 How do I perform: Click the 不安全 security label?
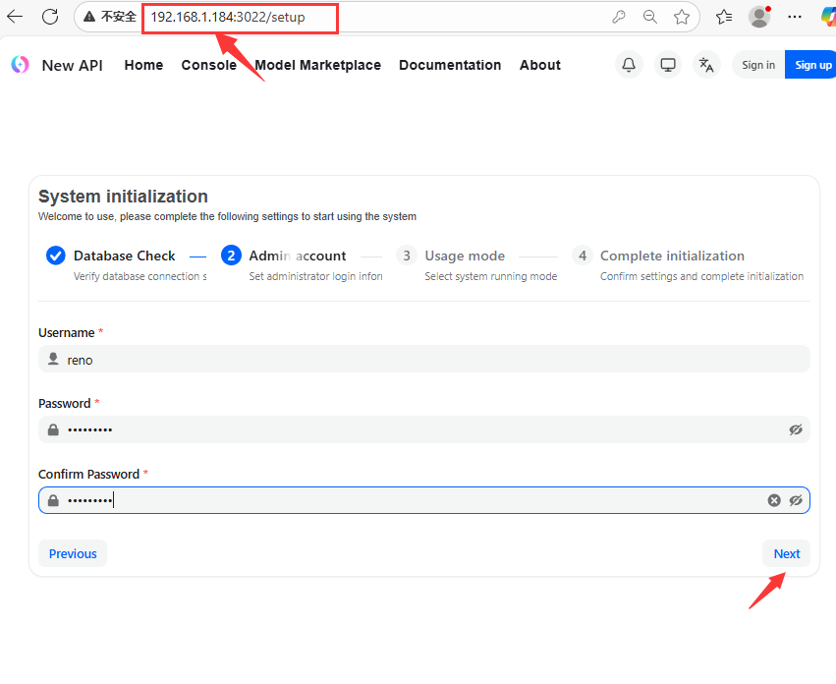coord(119,17)
